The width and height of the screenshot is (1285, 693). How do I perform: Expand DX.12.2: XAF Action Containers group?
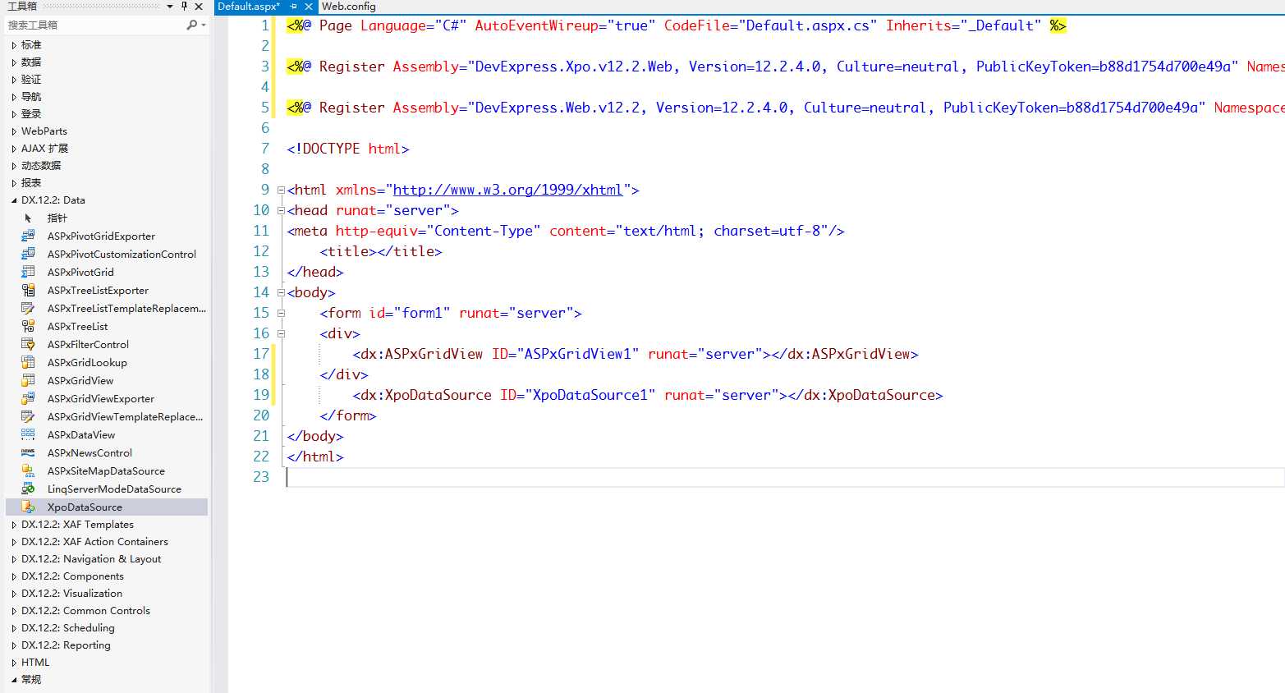[14, 542]
